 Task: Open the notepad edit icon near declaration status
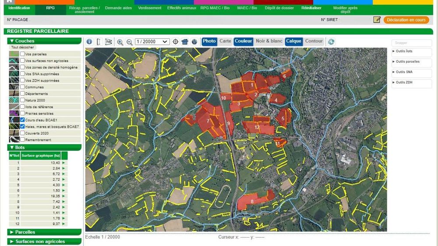(x=377, y=20)
